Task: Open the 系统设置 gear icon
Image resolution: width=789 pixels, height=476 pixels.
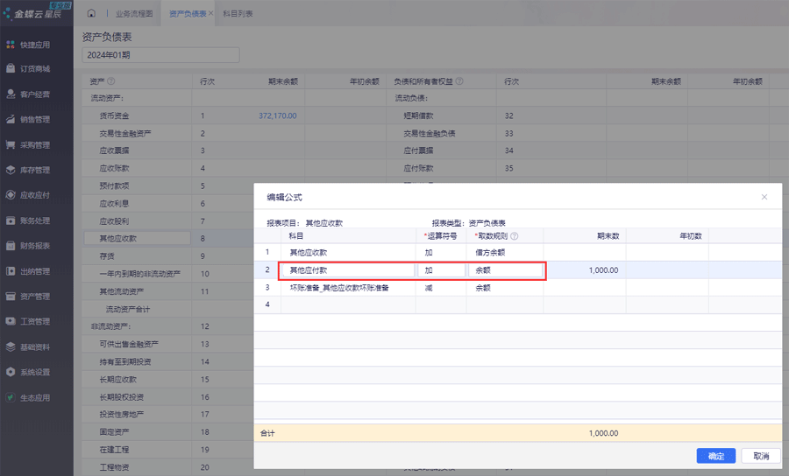Action: point(11,372)
